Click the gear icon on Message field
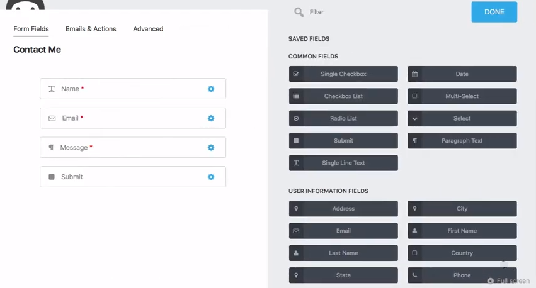This screenshot has width=536, height=288. [x=211, y=148]
